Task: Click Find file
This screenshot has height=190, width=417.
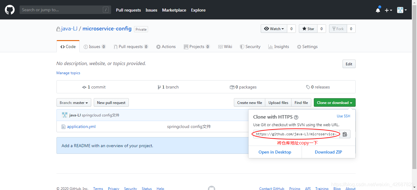Action: pyautogui.click(x=301, y=103)
